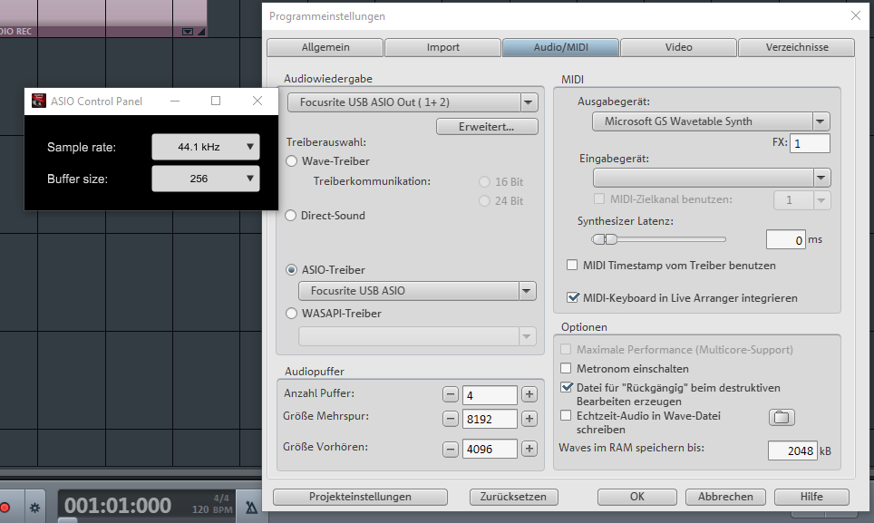The image size is (874, 523).
Task: Select the Audio/MIDI tab
Action: [560, 47]
